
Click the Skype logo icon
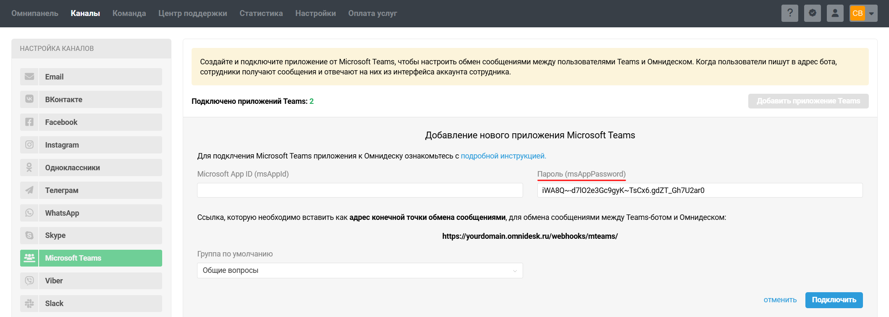[x=29, y=235]
